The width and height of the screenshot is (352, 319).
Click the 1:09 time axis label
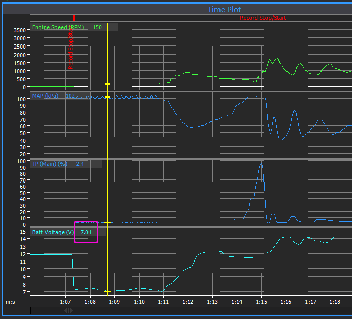(114, 302)
